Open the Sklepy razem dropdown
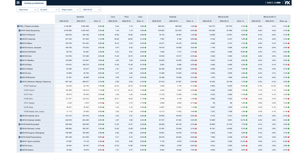Screen dimensions: 307x153 69,9
